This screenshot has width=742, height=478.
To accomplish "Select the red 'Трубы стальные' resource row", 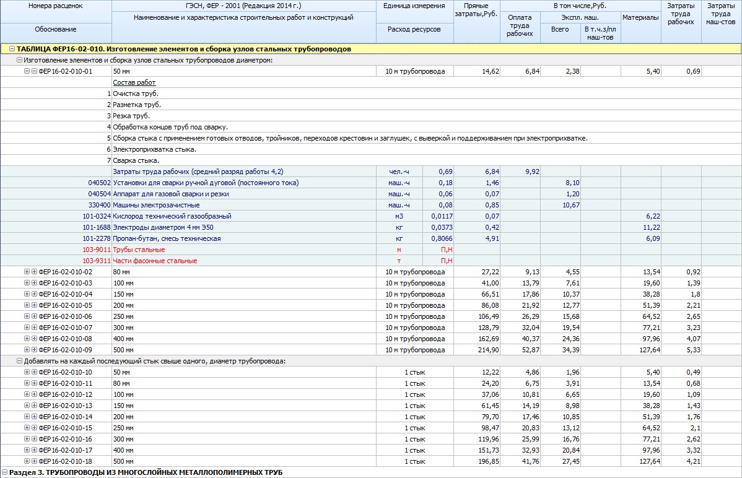I will [x=370, y=250].
